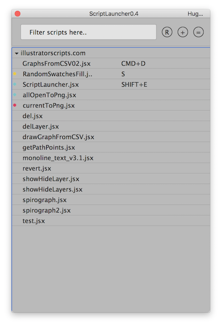Click the circular equals button

click(x=198, y=32)
